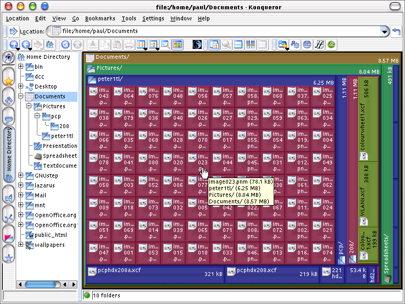Screen dimensions: 405x304
Task: Open the Settings menu
Action: pos(153,18)
